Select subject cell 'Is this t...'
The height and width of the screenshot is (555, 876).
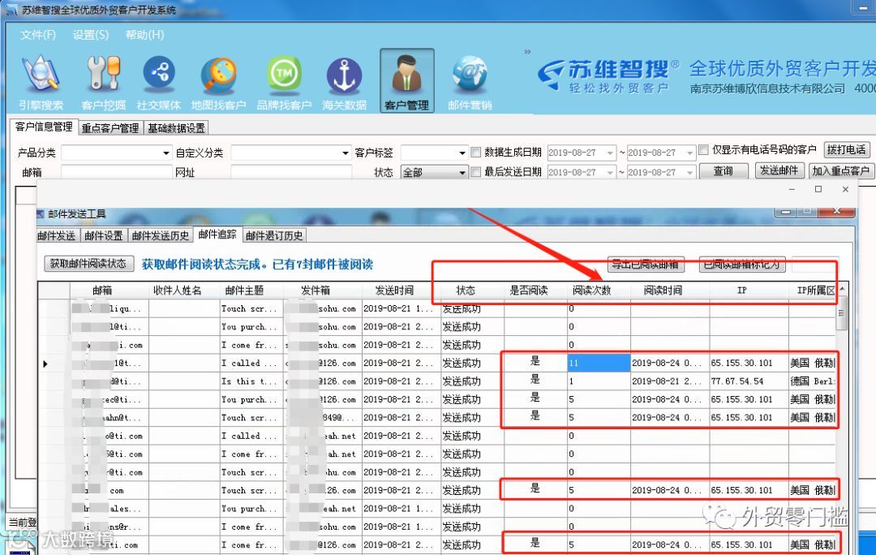coord(252,381)
